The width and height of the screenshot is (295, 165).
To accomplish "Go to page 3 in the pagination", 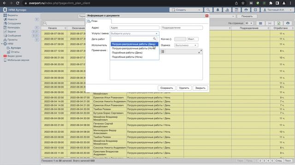I will click(x=264, y=161).
